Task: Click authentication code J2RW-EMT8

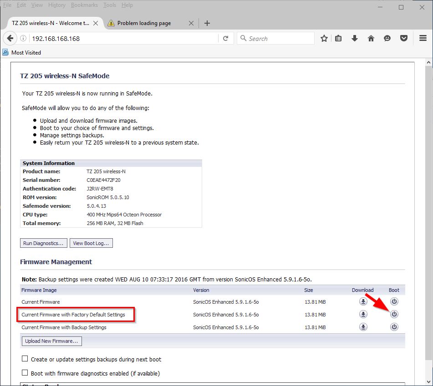Action: pos(100,189)
